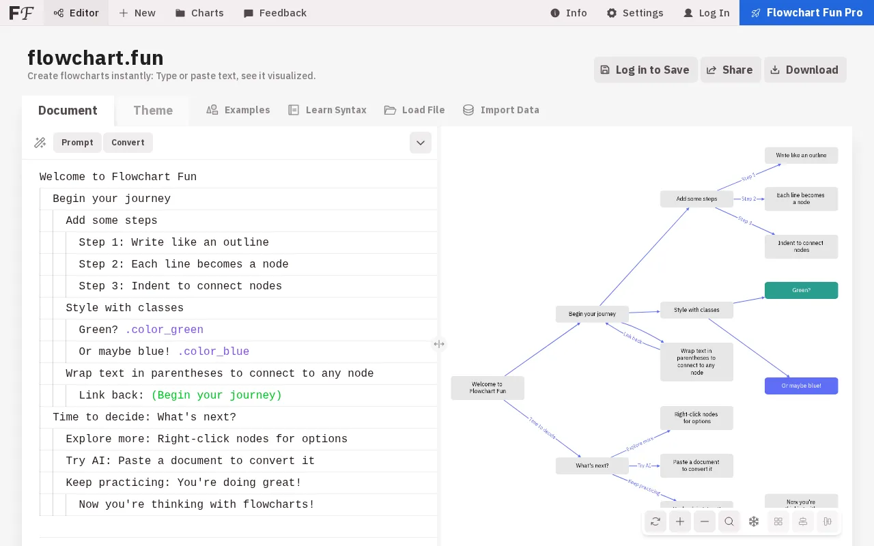Click the '.color_blue' class text
The width and height of the screenshot is (874, 546).
213,351
